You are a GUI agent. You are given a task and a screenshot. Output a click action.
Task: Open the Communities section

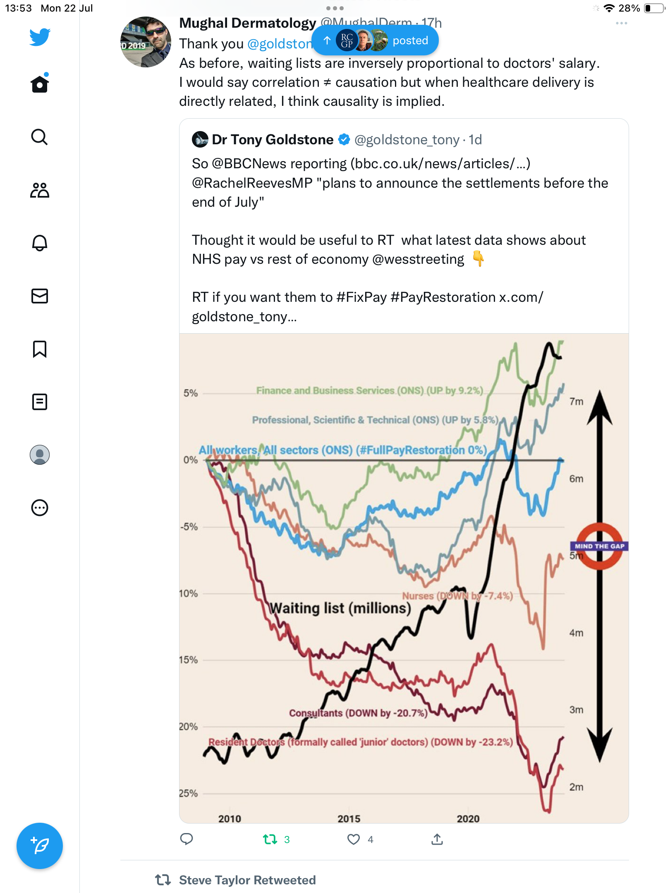pyautogui.click(x=40, y=190)
